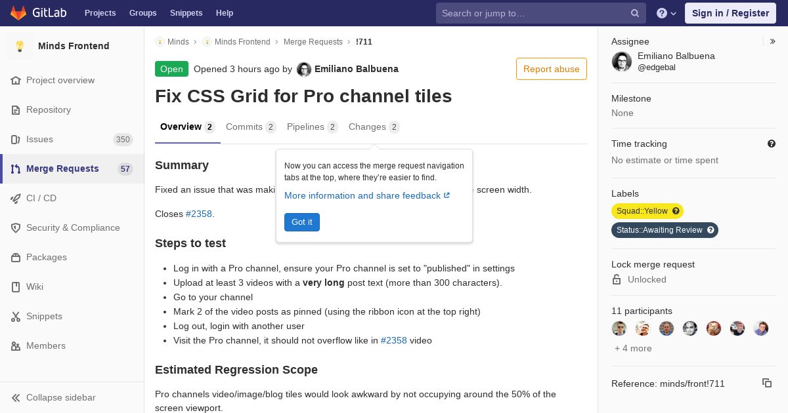The image size is (788, 413).
Task: Click the GitLab fox logo
Action: [x=18, y=13]
